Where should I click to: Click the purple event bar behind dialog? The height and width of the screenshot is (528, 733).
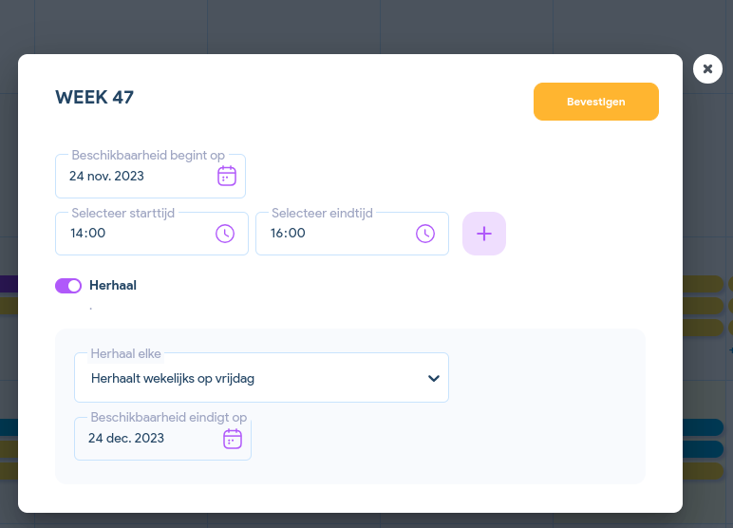coord(9,284)
